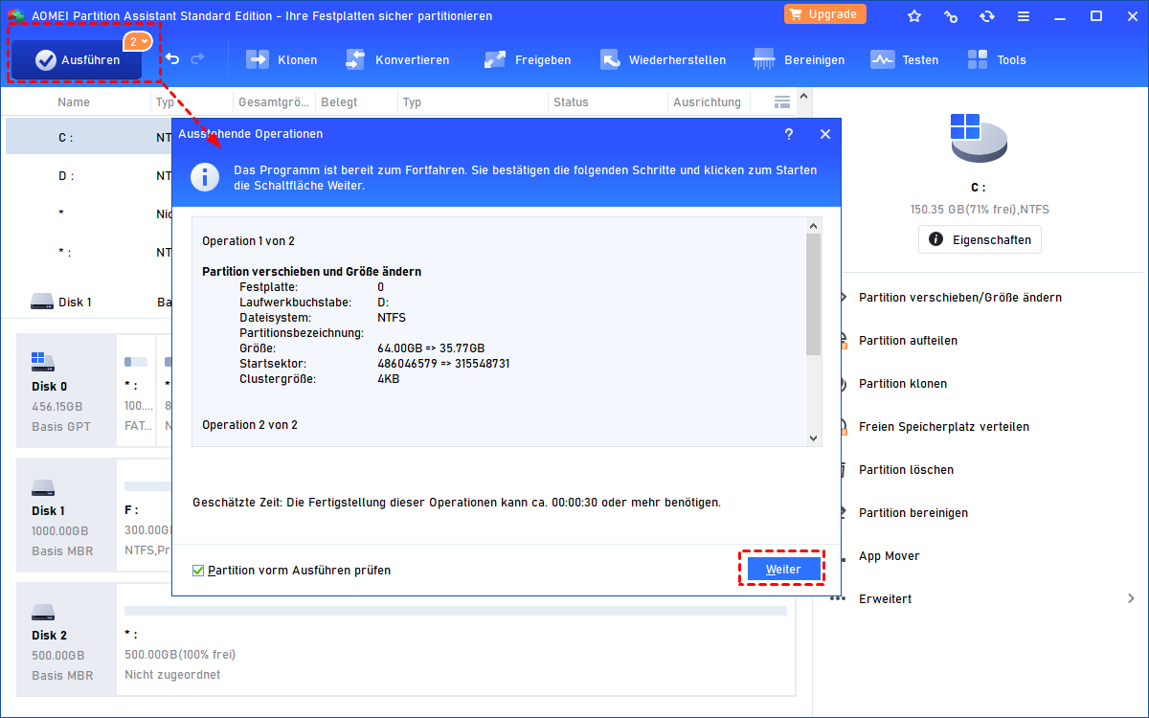This screenshot has height=718, width=1149.
Task: Select the C: partition row
Action: pyautogui.click(x=88, y=137)
